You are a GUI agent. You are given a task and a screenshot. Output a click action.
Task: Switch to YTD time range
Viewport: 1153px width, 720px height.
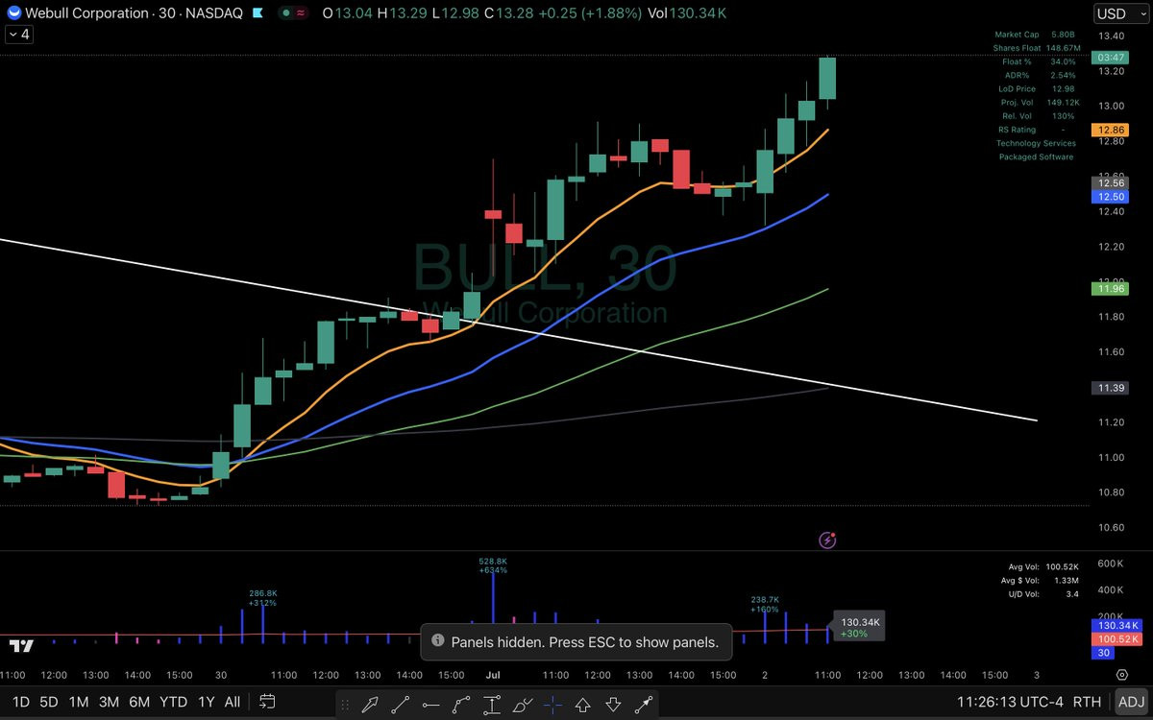point(174,702)
